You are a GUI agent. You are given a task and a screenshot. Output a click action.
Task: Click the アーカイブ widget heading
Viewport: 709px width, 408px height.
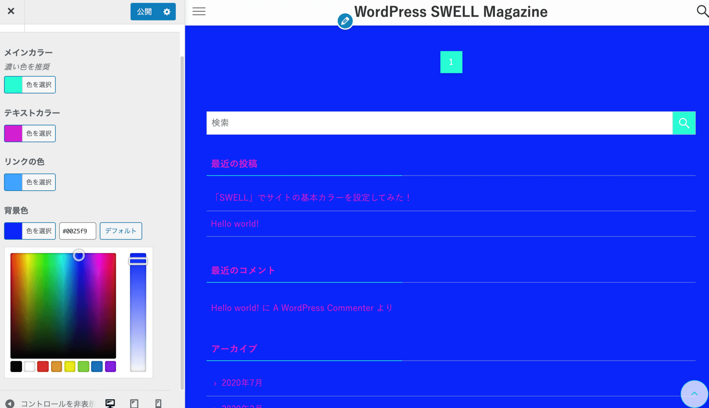[234, 349]
